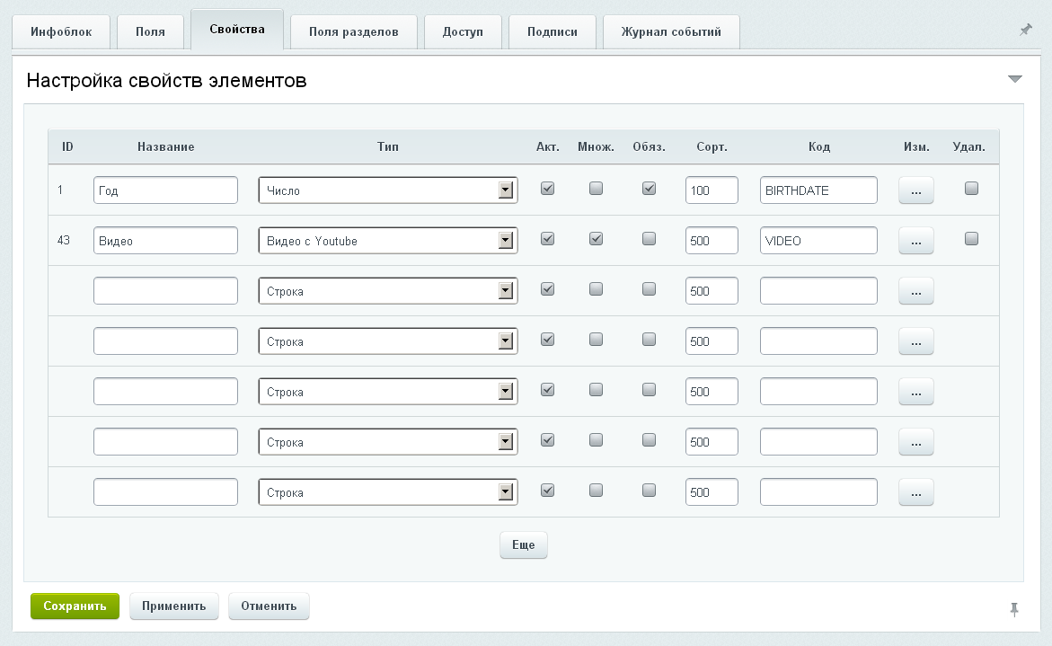Viewport: 1052px width, 646px height.
Task: Go to the Поля разделов tab
Action: pyautogui.click(x=353, y=31)
